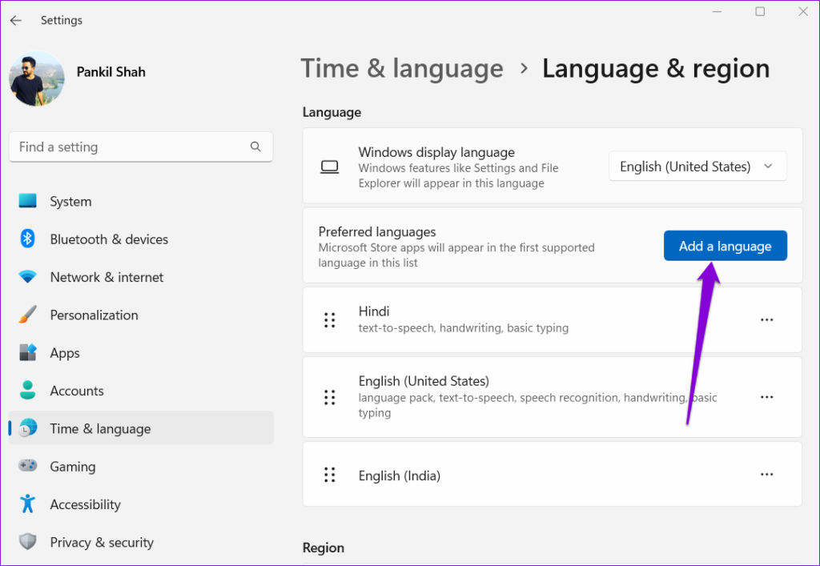Open Network & internet section
The height and width of the screenshot is (566, 820).
(x=141, y=277)
